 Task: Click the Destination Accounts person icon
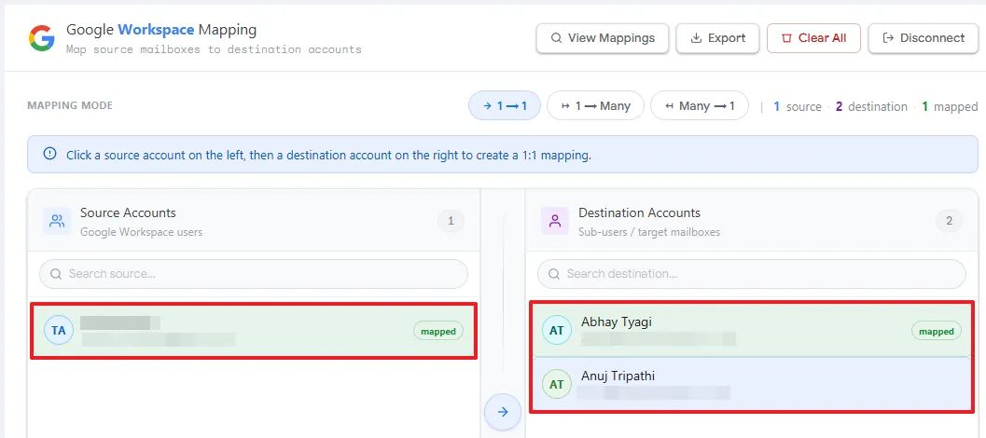tap(555, 221)
